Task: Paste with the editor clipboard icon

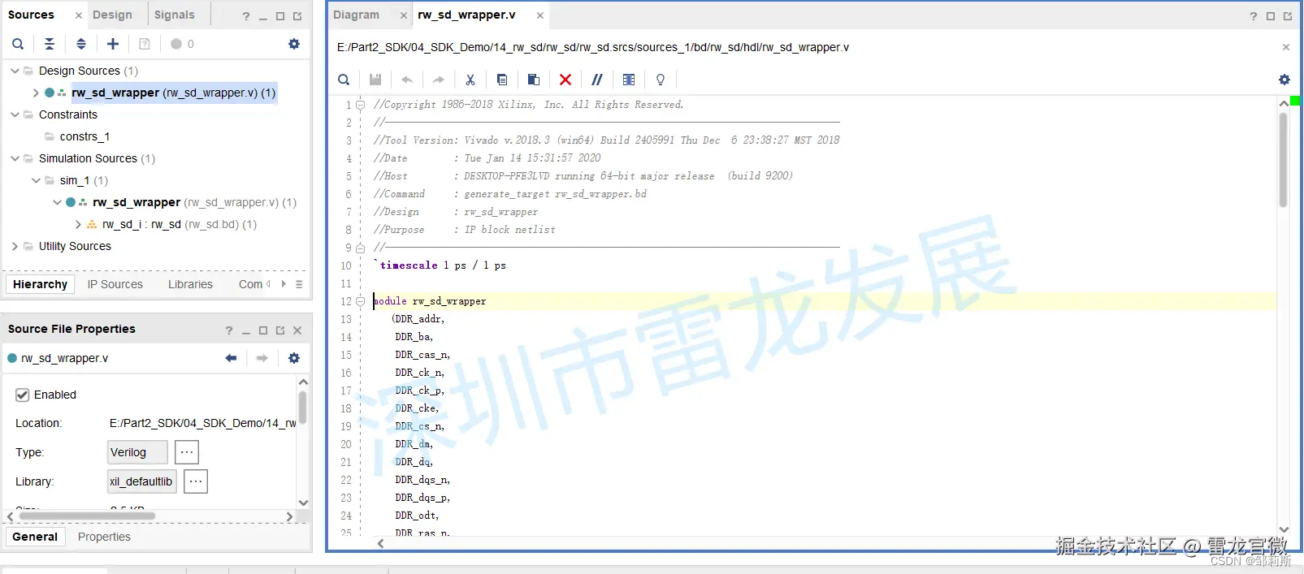Action: point(534,80)
